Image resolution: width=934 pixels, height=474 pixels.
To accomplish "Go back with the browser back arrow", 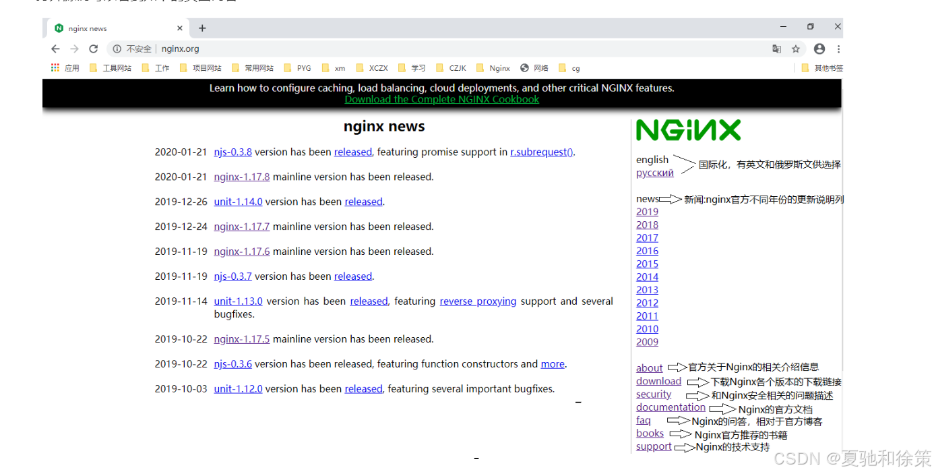I will [55, 49].
